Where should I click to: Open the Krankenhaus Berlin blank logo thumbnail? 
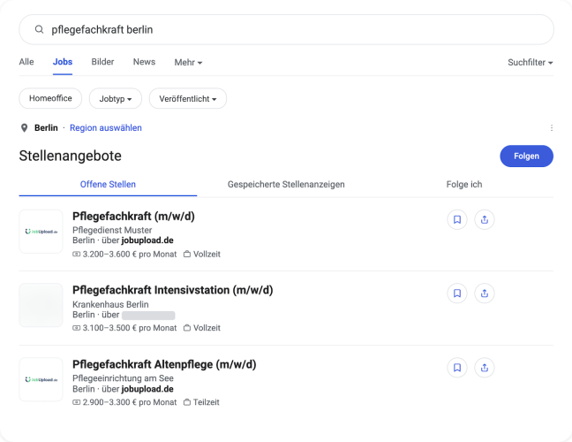[41, 305]
